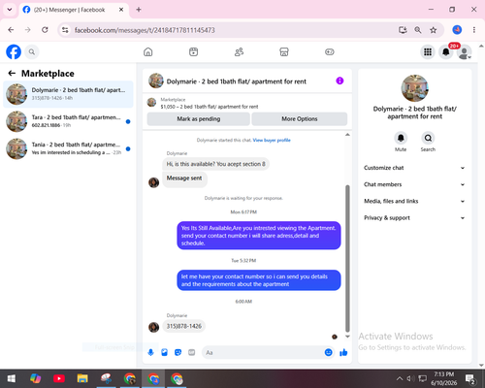Viewport: 485px width, 388px height.
Task: Close the Messenger Facebook tab
Action: 121,10
